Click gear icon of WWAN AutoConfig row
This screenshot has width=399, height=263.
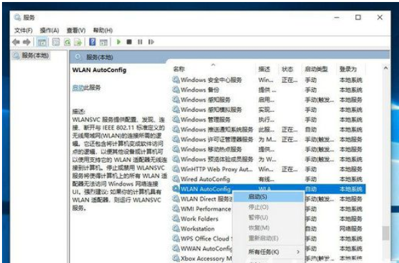(x=176, y=248)
